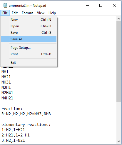The width and height of the screenshot is (122, 145).
Task: Open the Format menu
Action: click(x=27, y=13)
